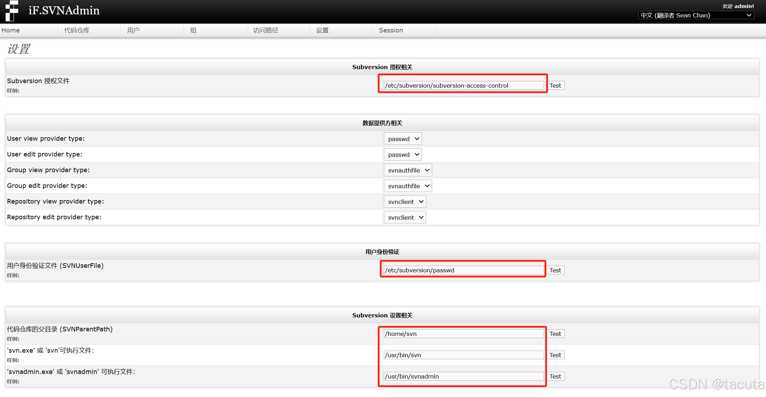Viewport: 766px width, 397px height.
Task: Click the /usr/bin/svnadmin input field
Action: [464, 376]
